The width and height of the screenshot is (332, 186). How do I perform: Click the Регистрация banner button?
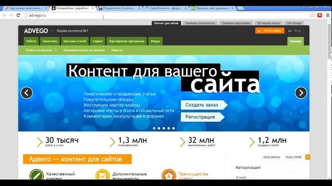[x=202, y=117]
